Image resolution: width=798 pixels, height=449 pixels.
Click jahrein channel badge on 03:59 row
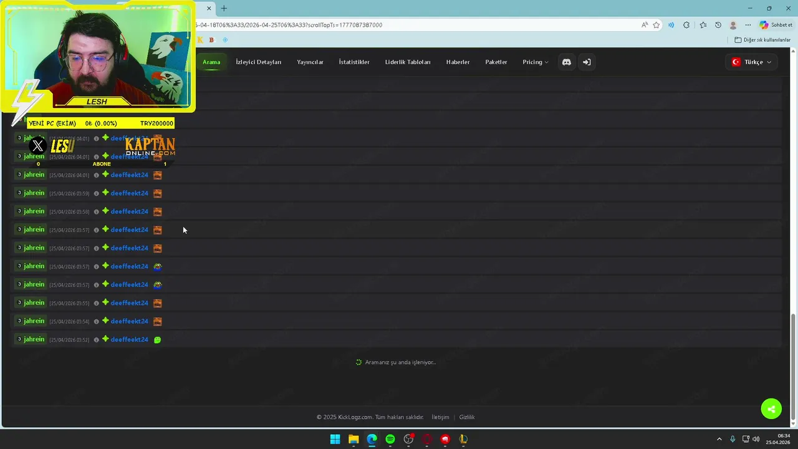[x=31, y=193]
